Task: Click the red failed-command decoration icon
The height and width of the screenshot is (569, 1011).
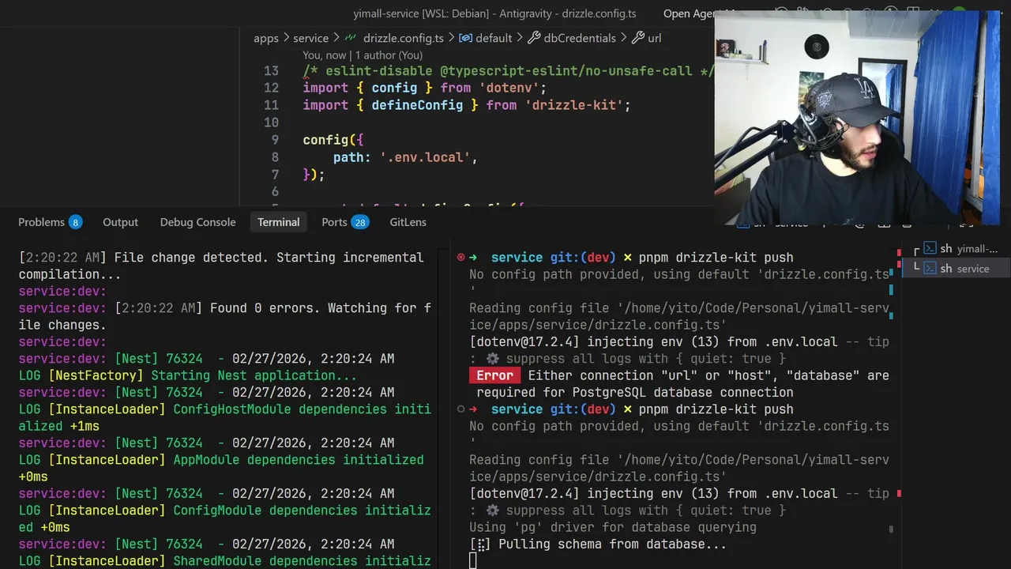Action: click(460, 258)
